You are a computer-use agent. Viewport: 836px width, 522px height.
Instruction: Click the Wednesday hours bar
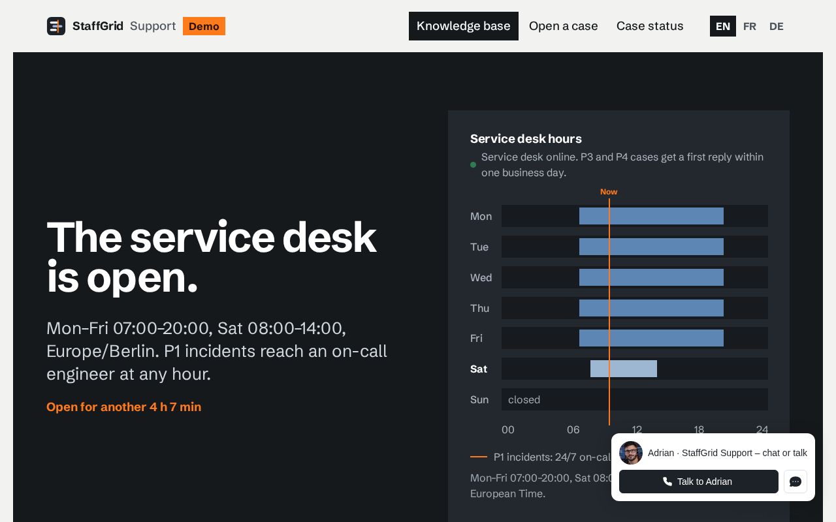point(651,277)
